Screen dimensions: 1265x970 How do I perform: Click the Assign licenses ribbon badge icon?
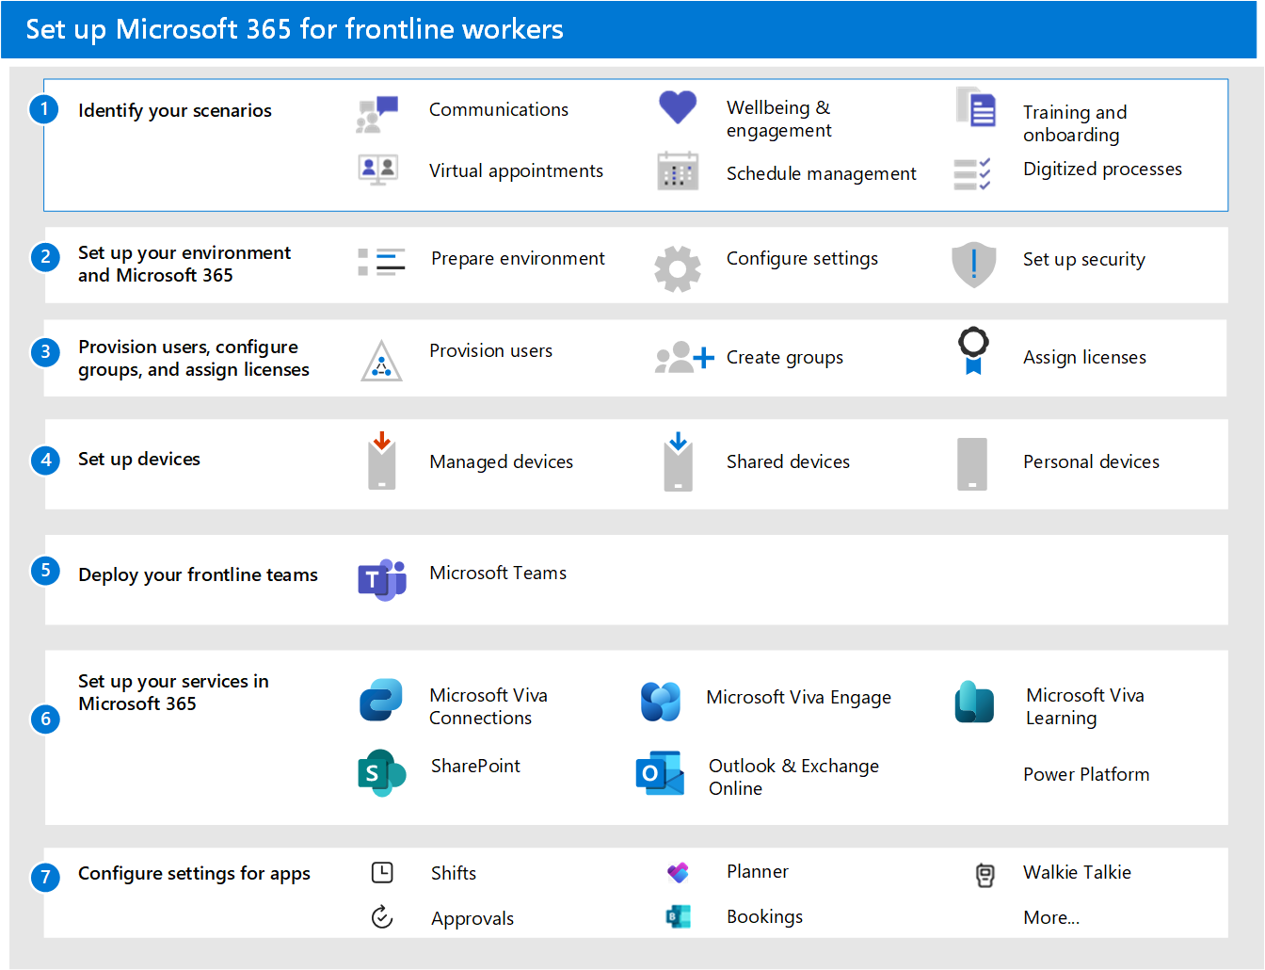pyautogui.click(x=973, y=350)
